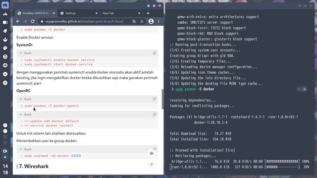317x178 pixels.
Task: Open the color palette dock icon
Action: tap(5, 48)
